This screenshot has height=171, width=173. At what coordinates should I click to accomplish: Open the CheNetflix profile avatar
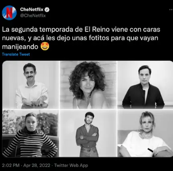pos(9,13)
